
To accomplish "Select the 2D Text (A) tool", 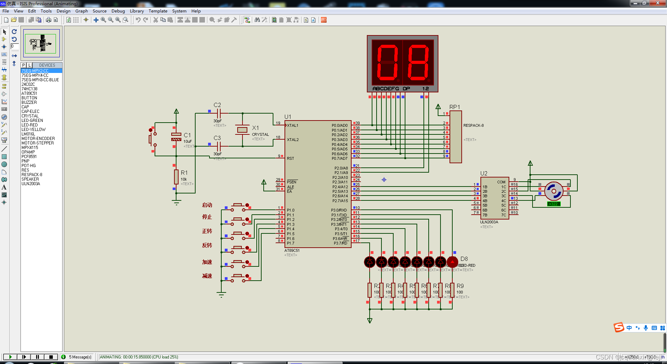I will pos(4,187).
